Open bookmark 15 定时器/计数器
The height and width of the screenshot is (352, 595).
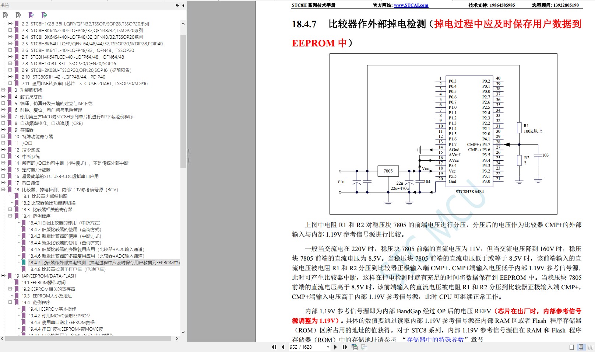click(32, 170)
